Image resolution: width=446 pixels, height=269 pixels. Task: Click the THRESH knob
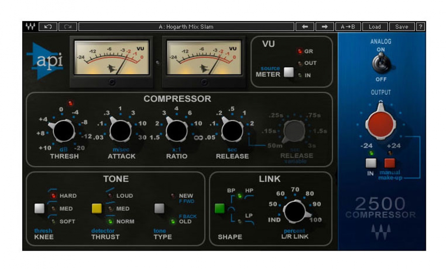pyautogui.click(x=64, y=132)
